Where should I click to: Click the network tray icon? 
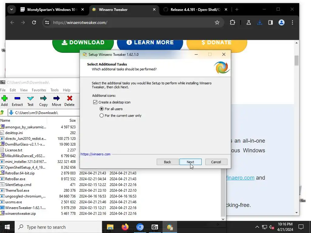264,227
